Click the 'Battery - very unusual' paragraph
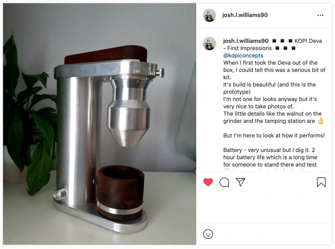Image resolution: width=335 pixels, height=249 pixels. point(270,157)
